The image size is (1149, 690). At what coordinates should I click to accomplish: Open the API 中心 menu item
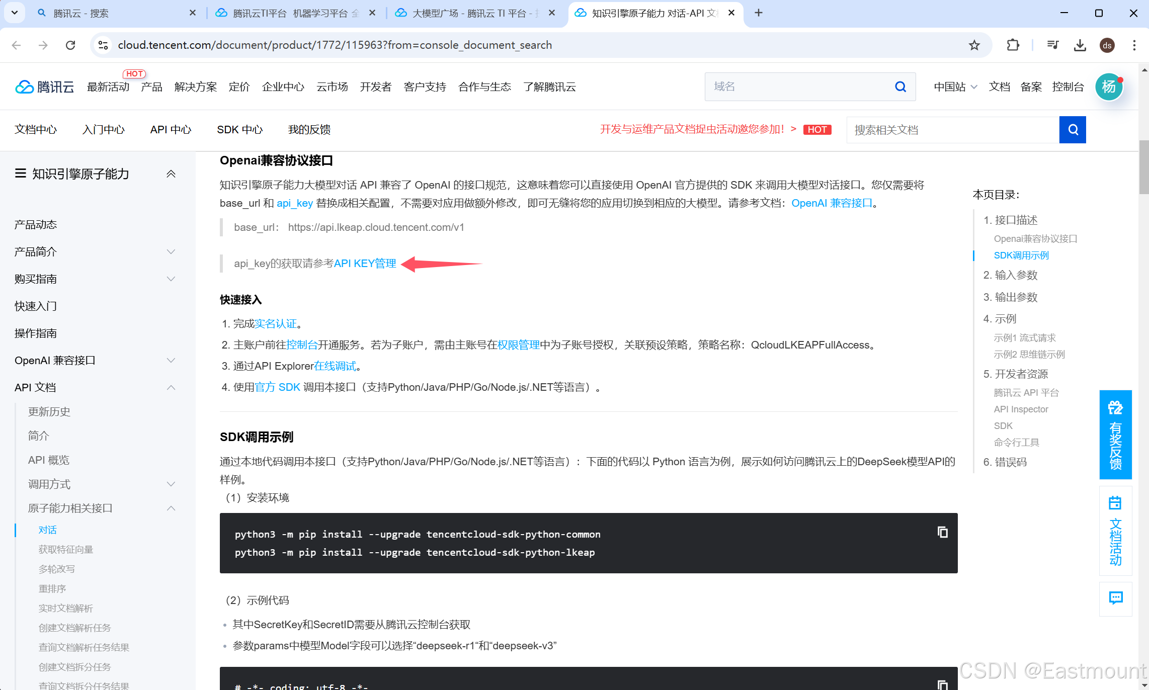point(171,130)
